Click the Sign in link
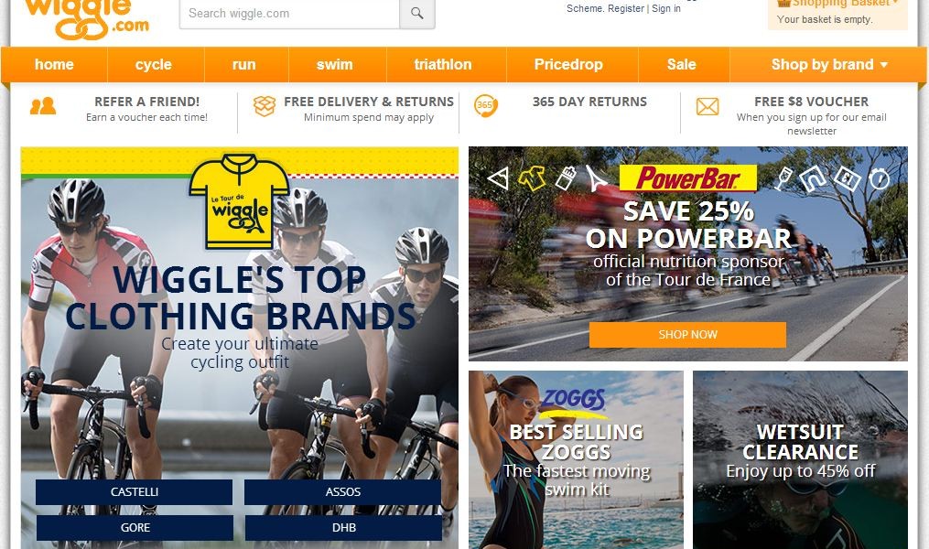The height and width of the screenshot is (549, 929). 666,8
